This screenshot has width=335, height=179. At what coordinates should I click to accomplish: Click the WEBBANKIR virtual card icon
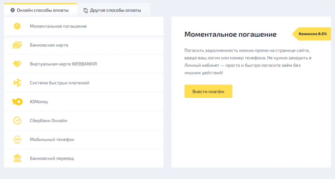pyautogui.click(x=17, y=64)
